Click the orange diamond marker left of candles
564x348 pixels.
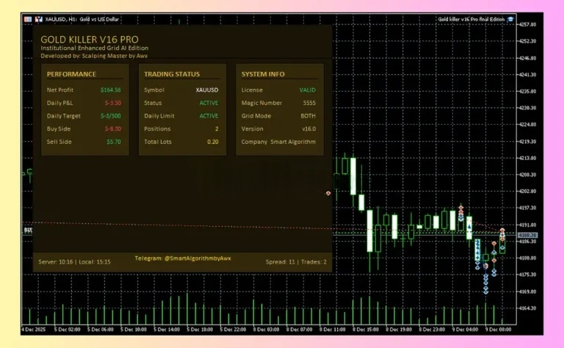coord(328,193)
